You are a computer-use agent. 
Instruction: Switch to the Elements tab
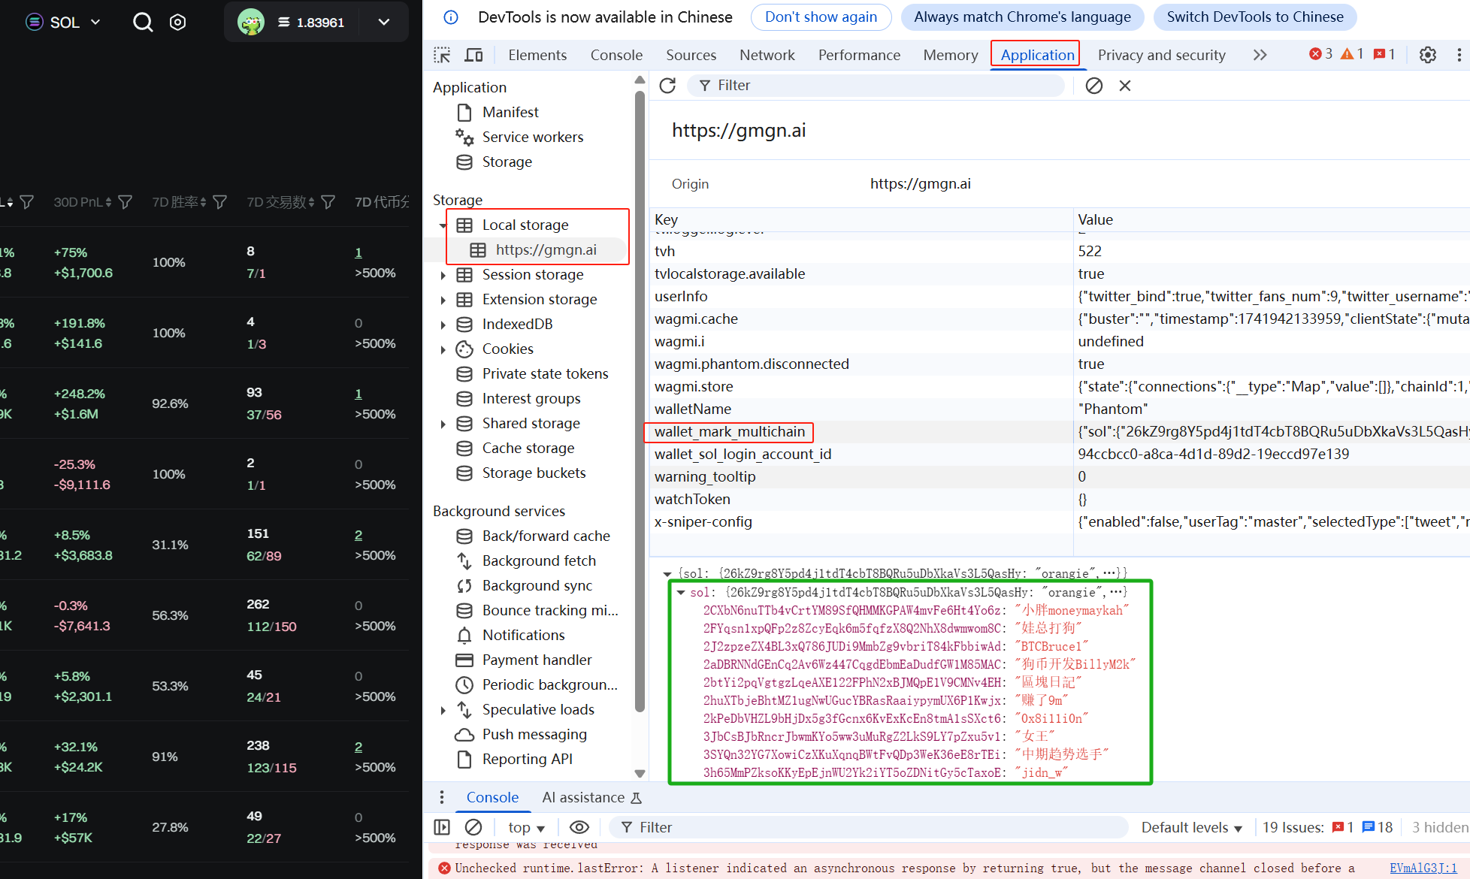[x=537, y=55]
